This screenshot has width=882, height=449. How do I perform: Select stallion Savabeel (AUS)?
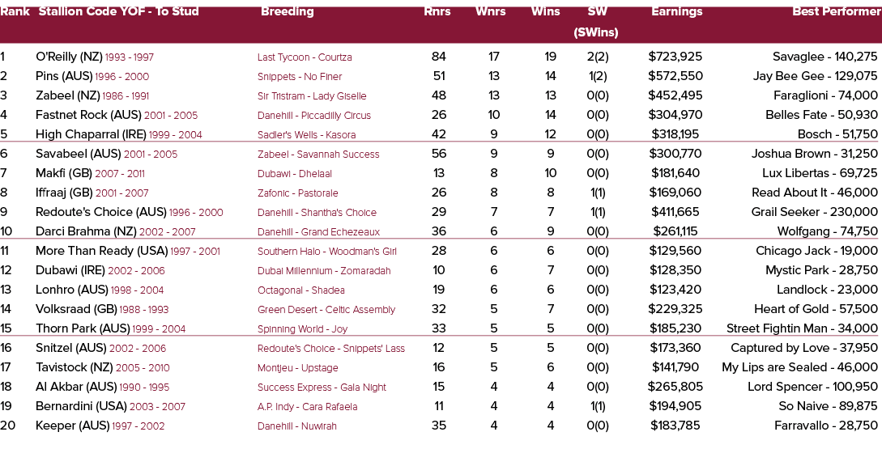79,154
